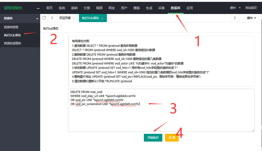Collapse the 数据库 sidebar section
The image size is (262, 151).
click(x=37, y=19)
